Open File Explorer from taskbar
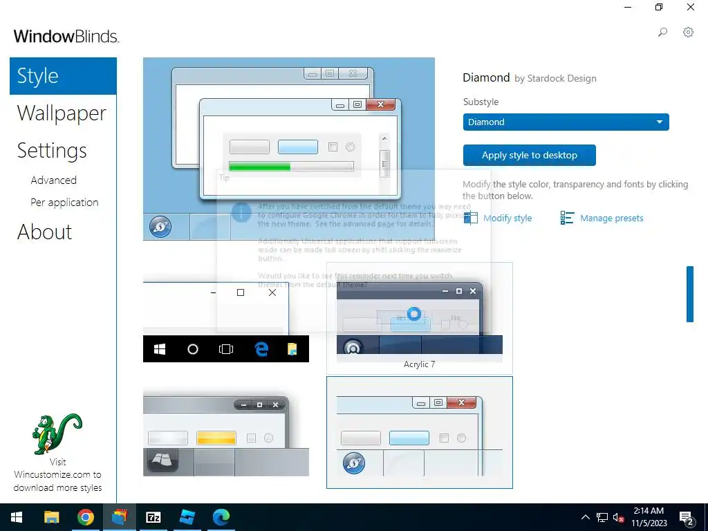 51,517
